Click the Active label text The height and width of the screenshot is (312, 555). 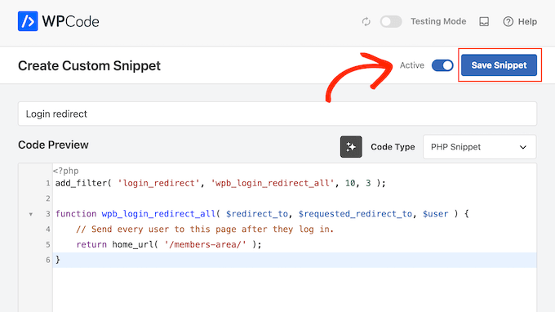(411, 65)
